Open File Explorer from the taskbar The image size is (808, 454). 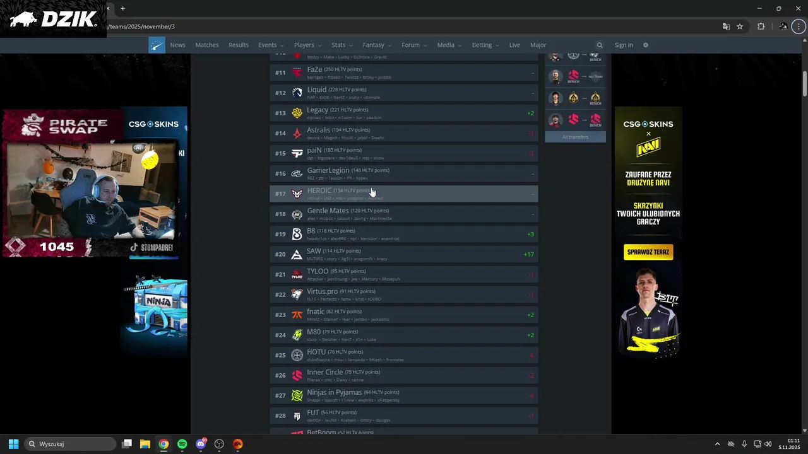(x=145, y=444)
